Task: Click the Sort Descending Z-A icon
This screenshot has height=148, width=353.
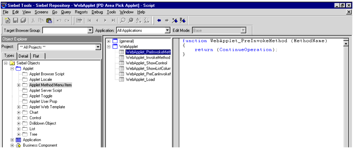Action: point(146,21)
